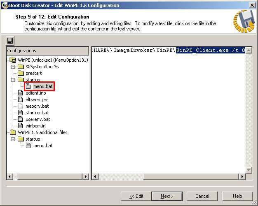Viewport: 258px width, 206px height.
Task: Click the Save floppy disk toolbar icon
Action: point(10,41)
